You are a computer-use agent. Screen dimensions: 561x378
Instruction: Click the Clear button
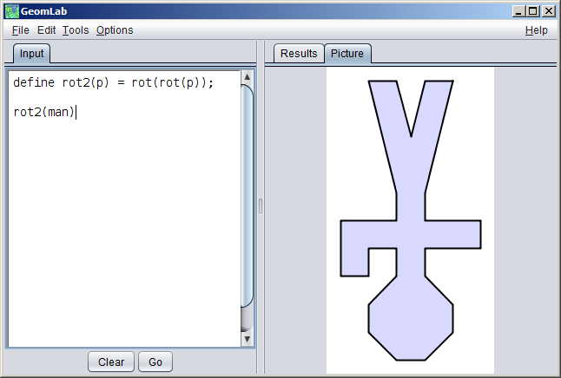[111, 362]
